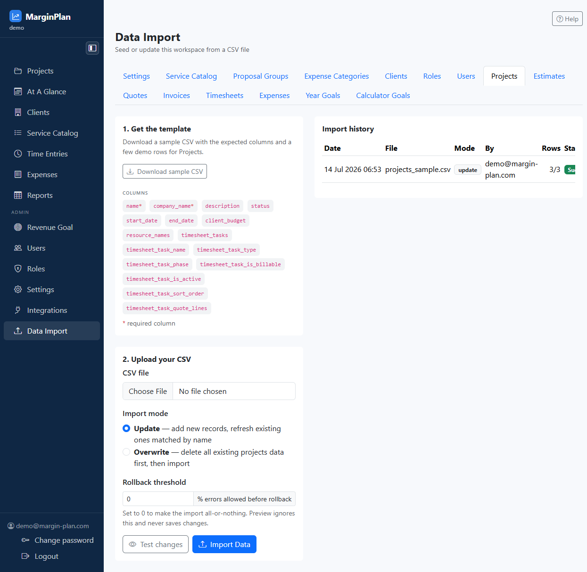Click the resource_names column tag
Image resolution: width=587 pixels, height=572 pixels.
pos(148,235)
